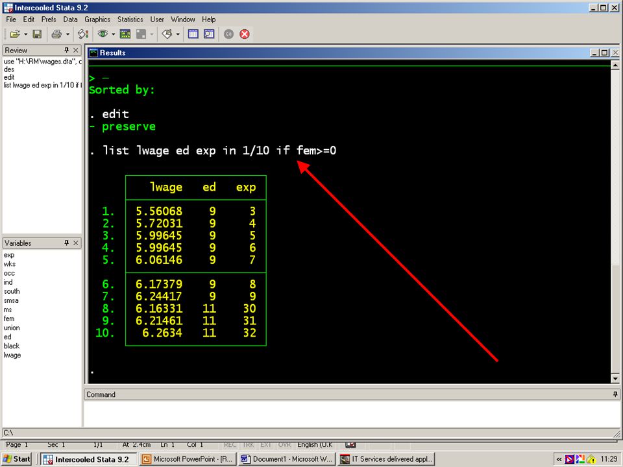
Task: Expand hidden system tray icons chevron
Action: (559, 459)
